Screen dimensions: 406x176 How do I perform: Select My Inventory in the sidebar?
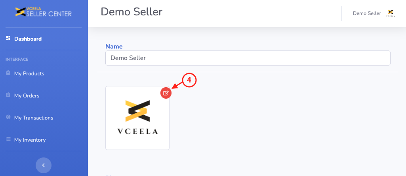coord(30,140)
